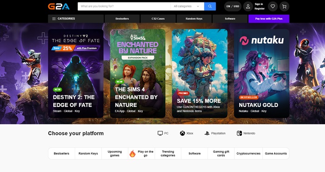Open the user account icon
325x172 pixels.
[248, 7]
